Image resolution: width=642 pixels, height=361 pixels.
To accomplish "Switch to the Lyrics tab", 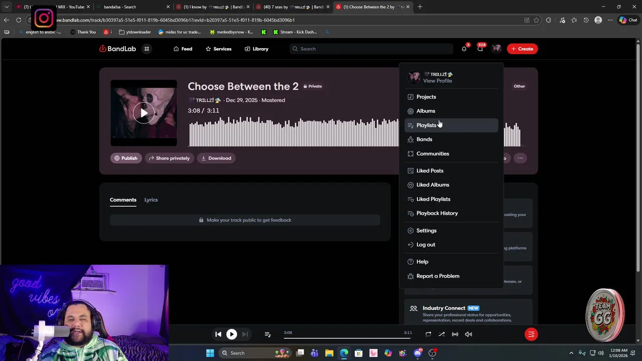I will coord(151,200).
